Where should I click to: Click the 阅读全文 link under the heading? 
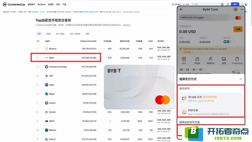127,25
